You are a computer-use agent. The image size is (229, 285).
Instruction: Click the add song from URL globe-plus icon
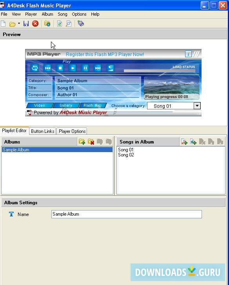(193, 142)
